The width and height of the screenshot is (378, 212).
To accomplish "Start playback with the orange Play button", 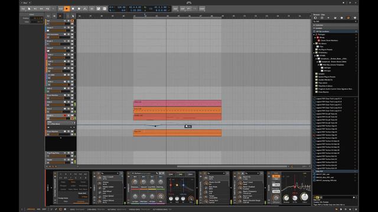I will (x=67, y=9).
